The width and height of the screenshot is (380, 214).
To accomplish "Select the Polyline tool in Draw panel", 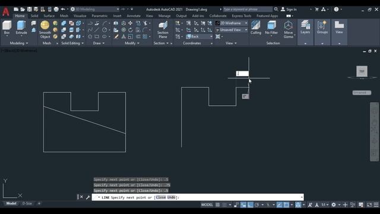I will click(x=90, y=23).
